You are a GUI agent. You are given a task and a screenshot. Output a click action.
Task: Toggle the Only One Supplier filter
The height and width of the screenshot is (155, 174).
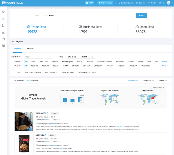coord(51,72)
